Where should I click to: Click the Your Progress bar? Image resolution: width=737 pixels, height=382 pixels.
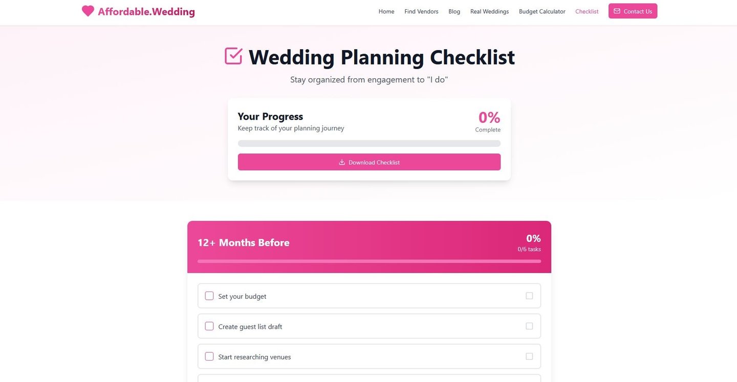point(369,144)
